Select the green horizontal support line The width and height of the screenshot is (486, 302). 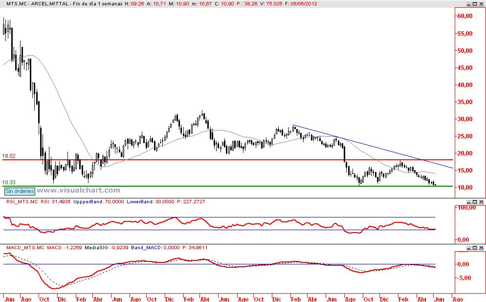228,186
